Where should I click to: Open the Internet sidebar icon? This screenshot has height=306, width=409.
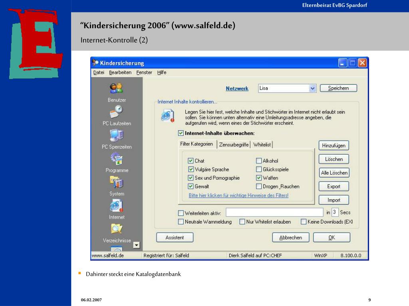116,206
